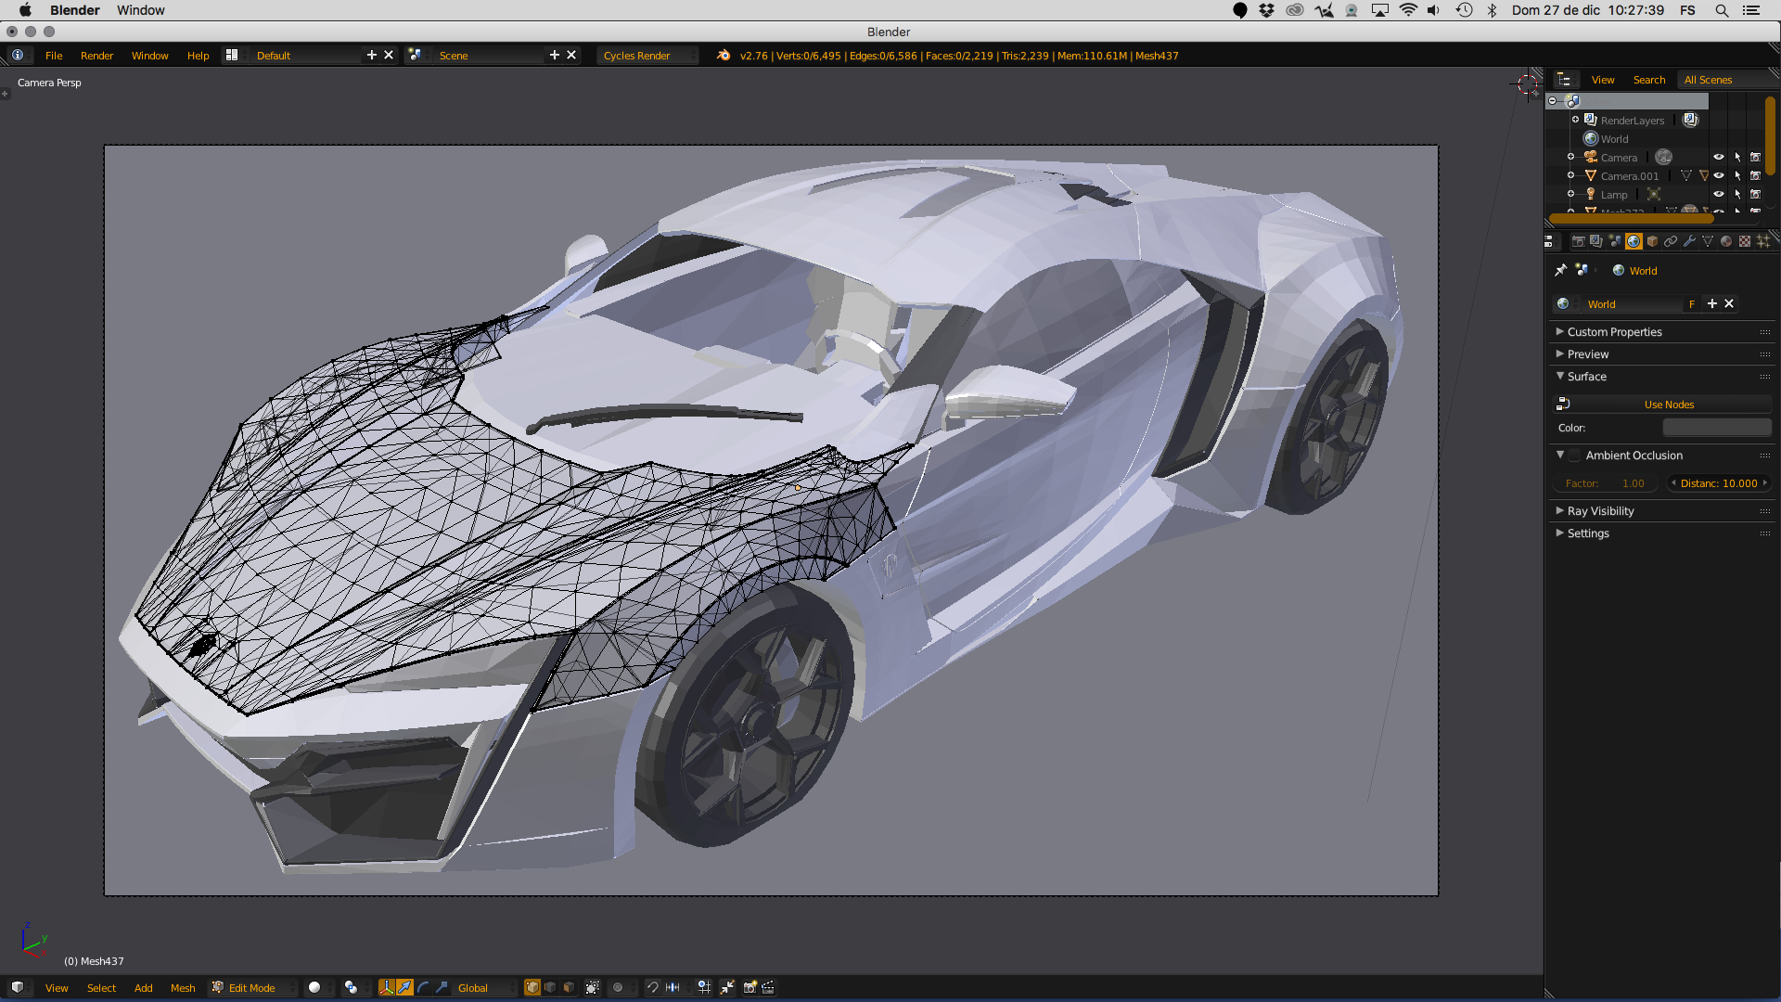Toggle the Ambient Occlusion checkbox

[x=1574, y=456]
